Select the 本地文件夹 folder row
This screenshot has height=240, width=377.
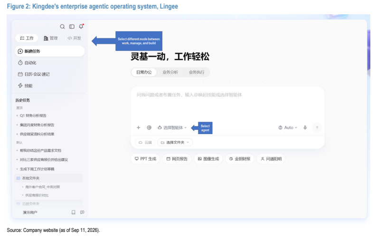48,178
